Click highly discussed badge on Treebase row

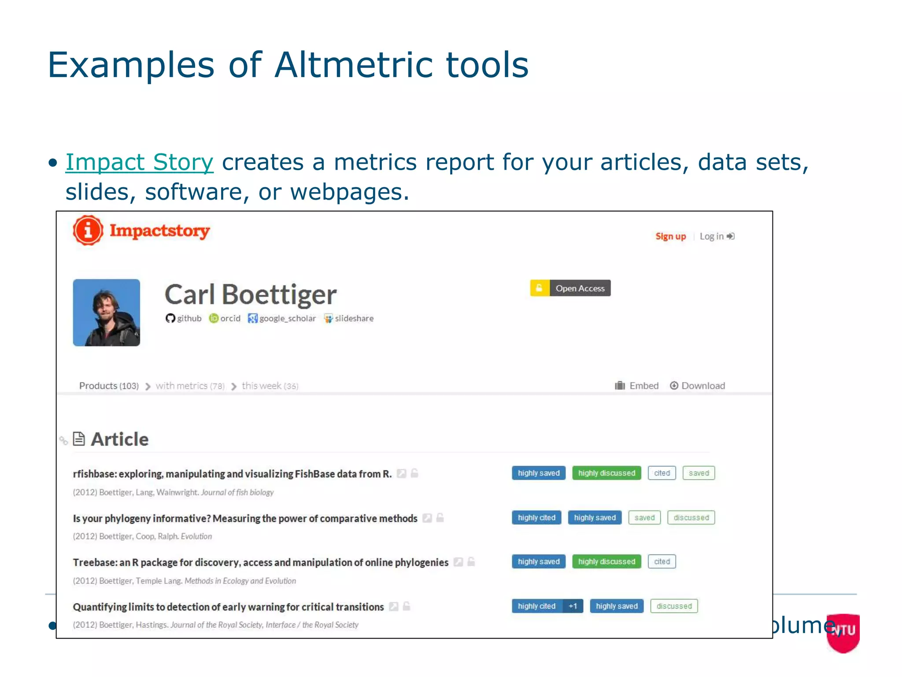click(x=606, y=562)
